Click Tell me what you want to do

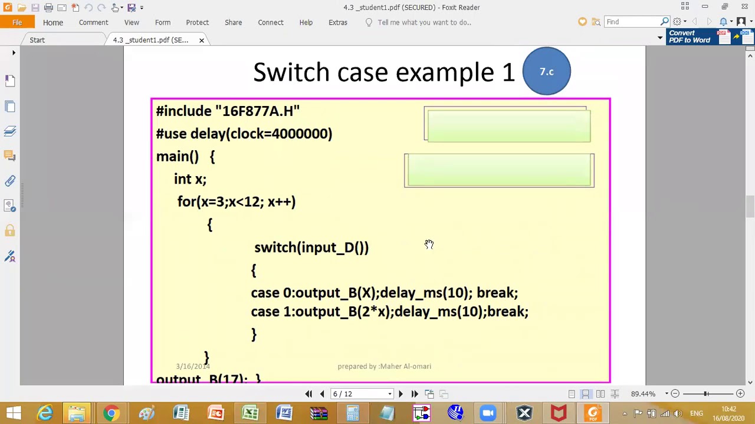point(424,22)
